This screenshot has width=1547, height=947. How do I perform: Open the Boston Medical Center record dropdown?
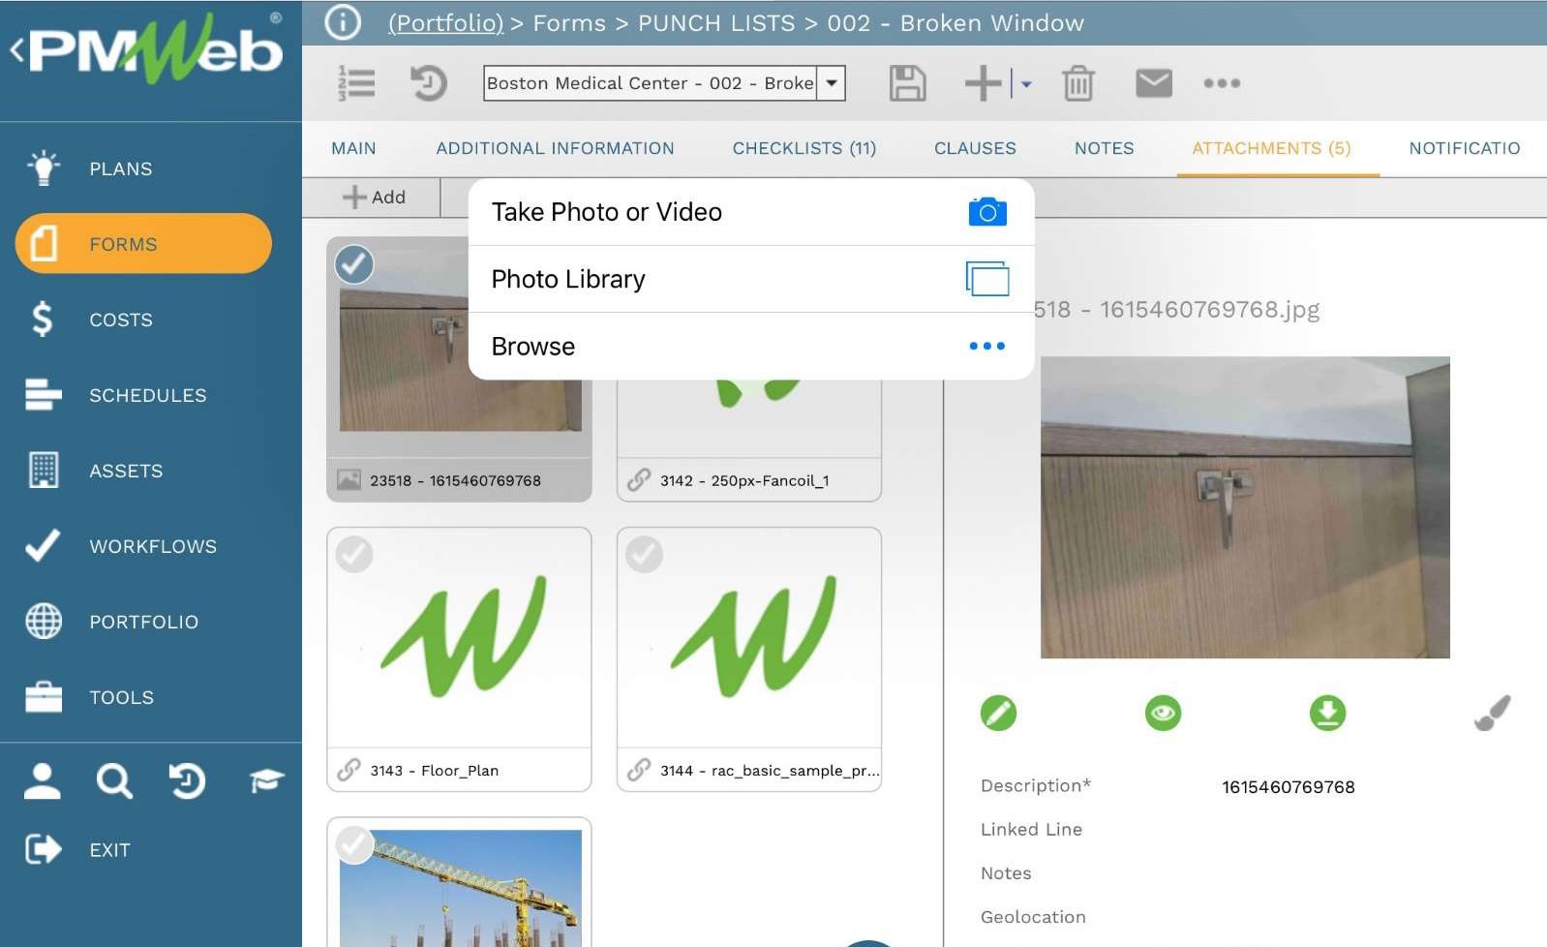point(831,83)
